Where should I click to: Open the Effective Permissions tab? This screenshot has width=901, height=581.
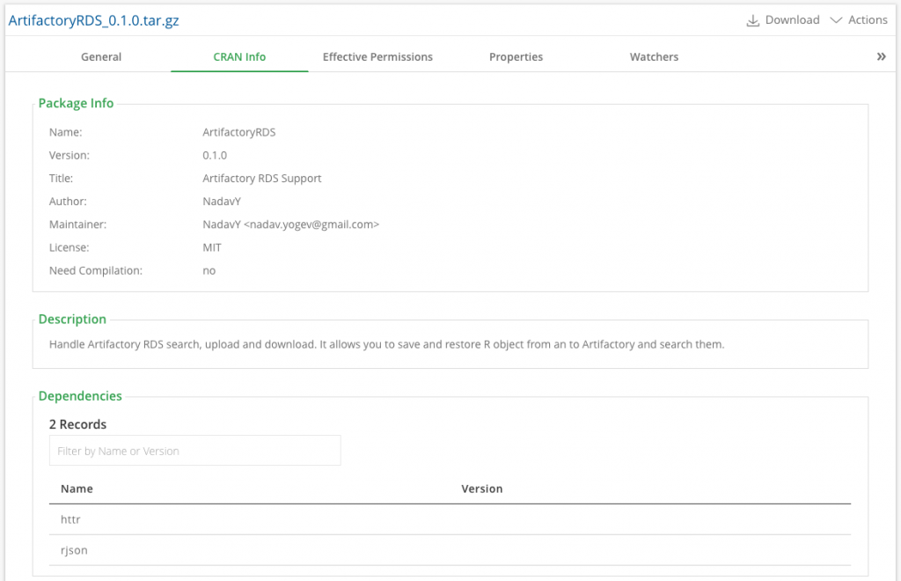click(x=377, y=56)
